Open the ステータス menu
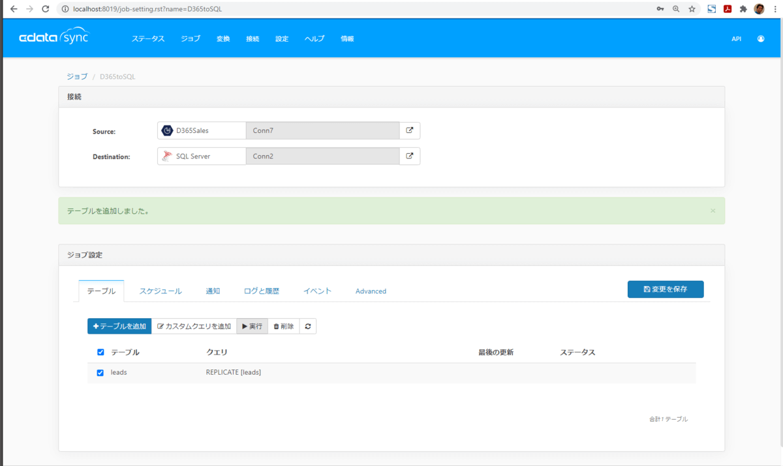This screenshot has width=783, height=466. coord(148,38)
